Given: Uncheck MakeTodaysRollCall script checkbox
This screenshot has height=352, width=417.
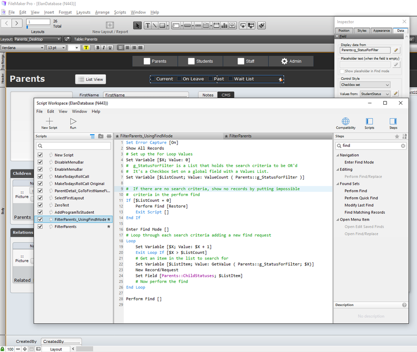Looking at the screenshot, I should [x=40, y=176].
